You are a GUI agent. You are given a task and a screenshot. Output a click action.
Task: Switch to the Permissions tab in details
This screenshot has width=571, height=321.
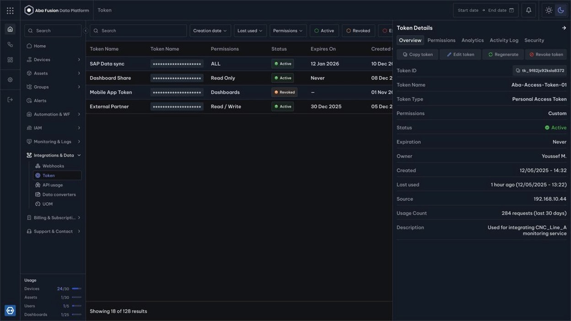(x=441, y=40)
